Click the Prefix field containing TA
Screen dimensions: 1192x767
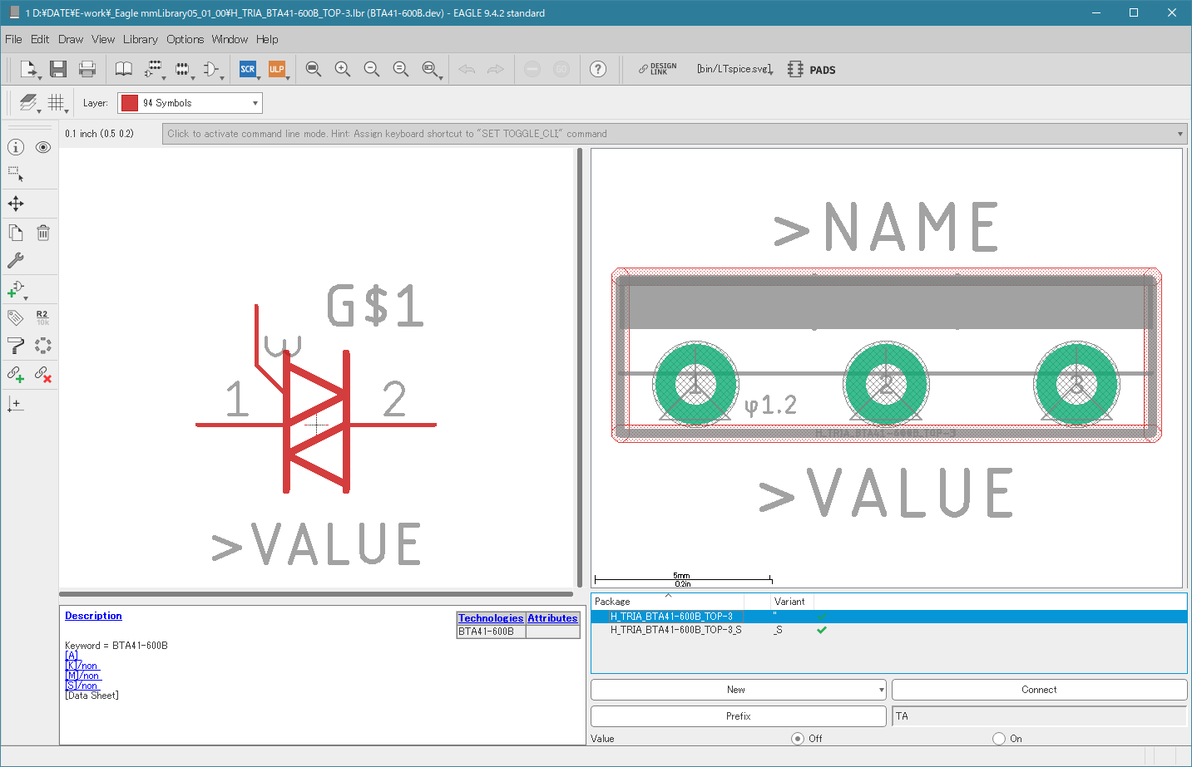1039,716
